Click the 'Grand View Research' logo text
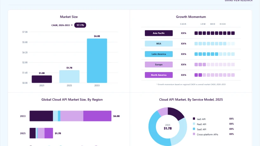This screenshot has width=260, height=146. tap(239, 1)
